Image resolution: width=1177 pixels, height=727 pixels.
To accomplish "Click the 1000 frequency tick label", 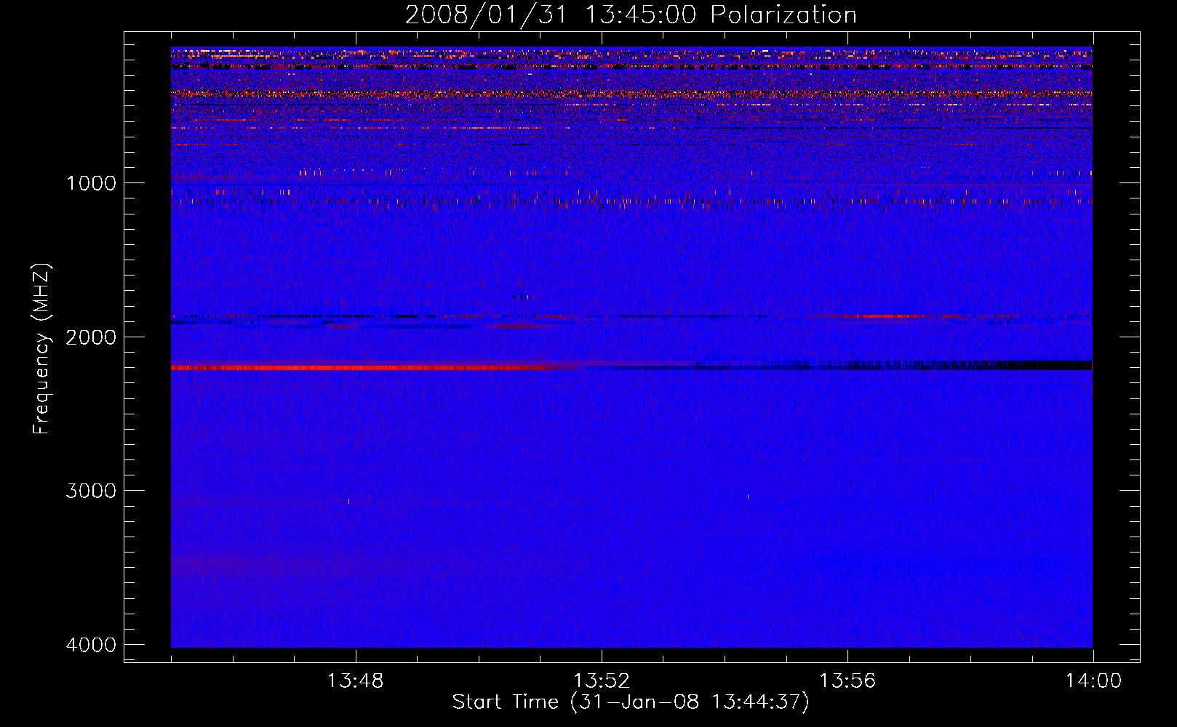I will [x=91, y=183].
